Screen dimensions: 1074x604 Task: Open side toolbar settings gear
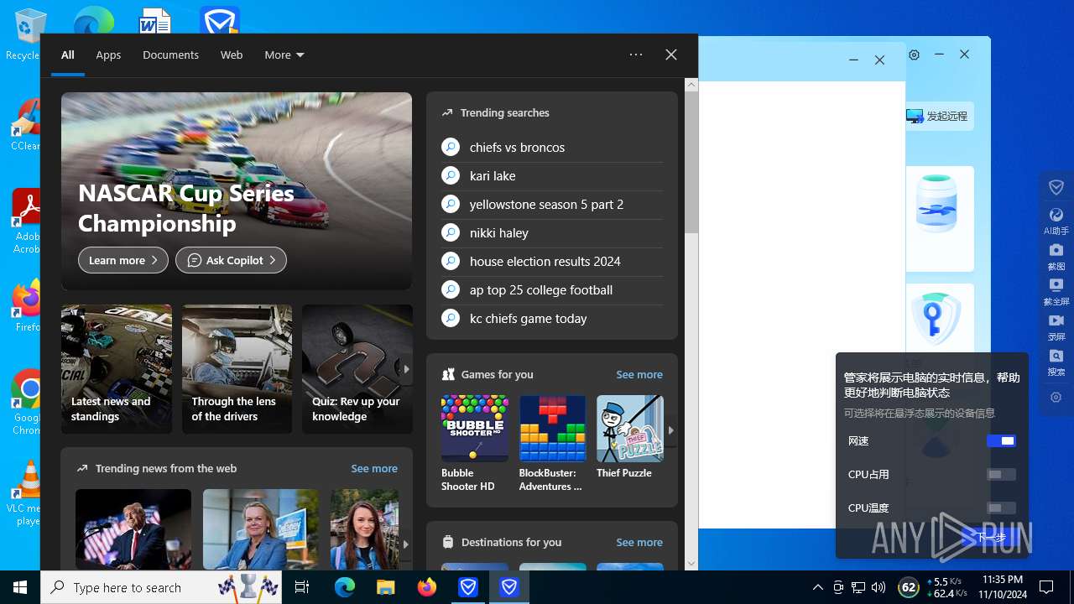[x=1056, y=398]
